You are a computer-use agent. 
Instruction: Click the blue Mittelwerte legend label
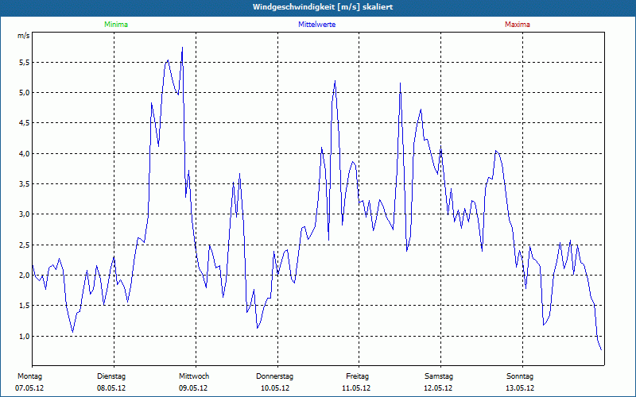[316, 25]
